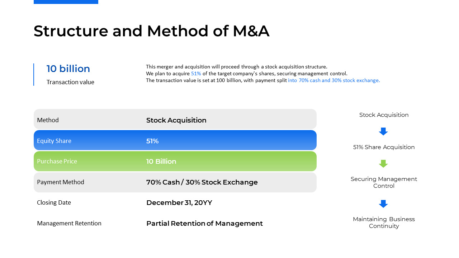The height and width of the screenshot is (258, 459).
Task: Select the Method row label
Action: (x=48, y=120)
